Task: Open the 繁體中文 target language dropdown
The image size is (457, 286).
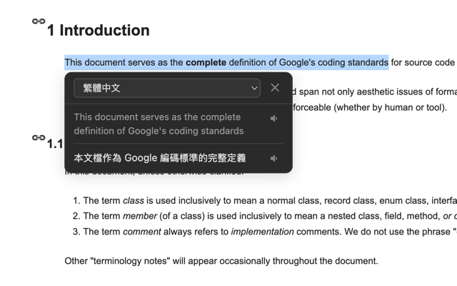Action: click(x=166, y=88)
